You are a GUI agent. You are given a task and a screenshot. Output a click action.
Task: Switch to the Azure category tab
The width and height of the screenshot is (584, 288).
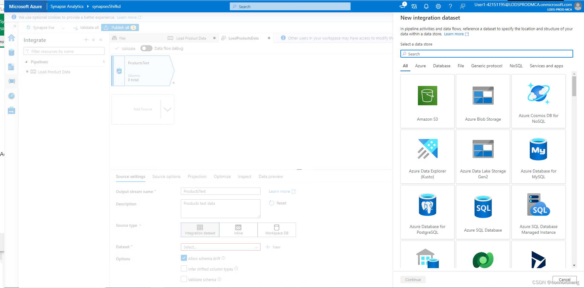point(420,66)
